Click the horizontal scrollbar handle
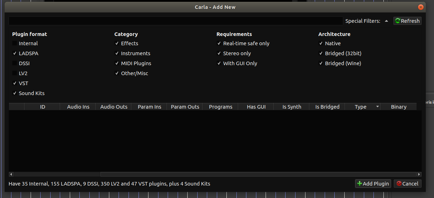434x198 pixels. [x=258, y=174]
